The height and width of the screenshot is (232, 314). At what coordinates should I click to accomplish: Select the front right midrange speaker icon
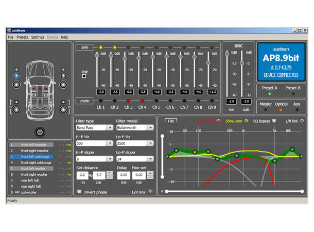point(63,76)
